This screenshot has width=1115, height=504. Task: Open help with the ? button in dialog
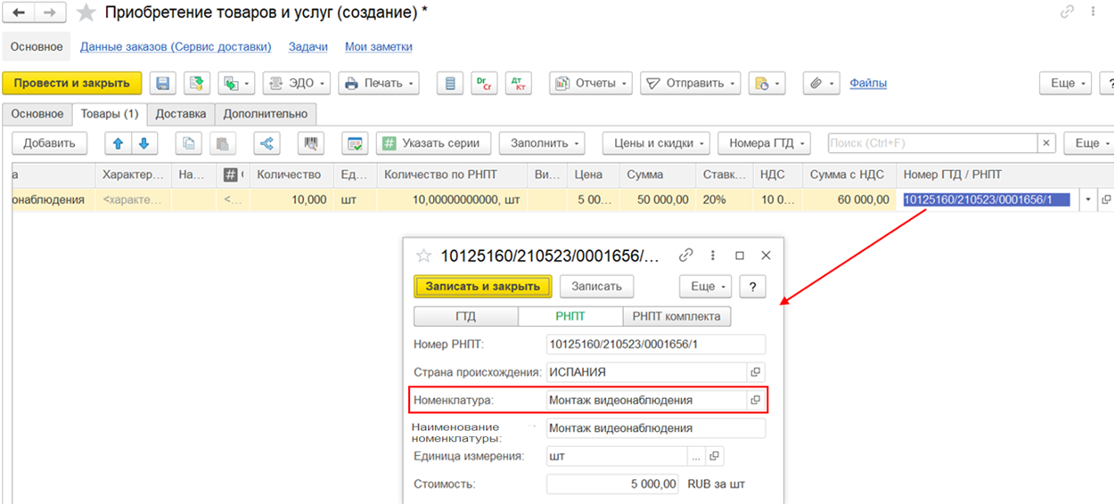point(752,287)
